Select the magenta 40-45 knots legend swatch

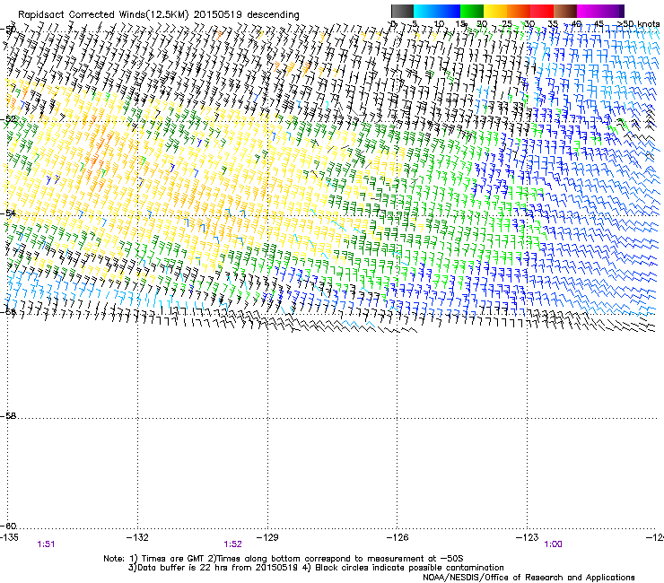(589, 11)
